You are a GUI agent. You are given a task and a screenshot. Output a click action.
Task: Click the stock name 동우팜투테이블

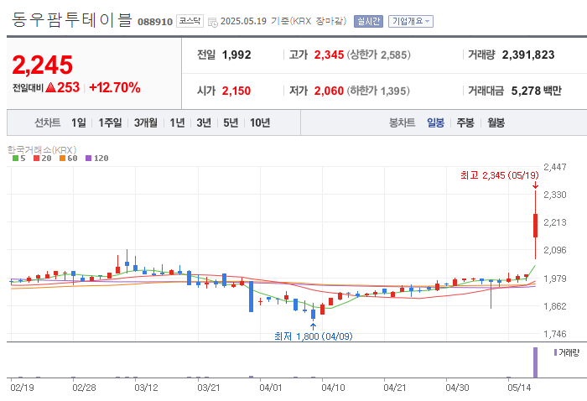72,20
